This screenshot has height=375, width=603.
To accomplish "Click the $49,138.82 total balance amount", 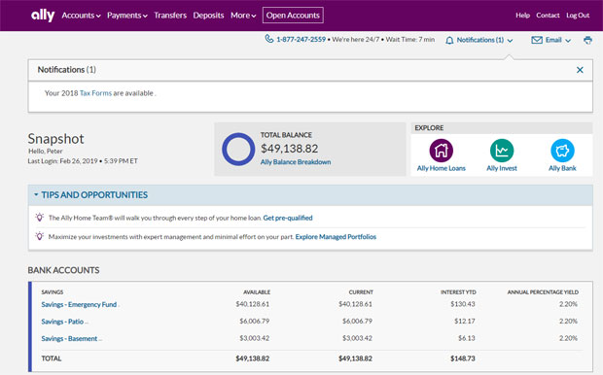I will (x=290, y=149).
